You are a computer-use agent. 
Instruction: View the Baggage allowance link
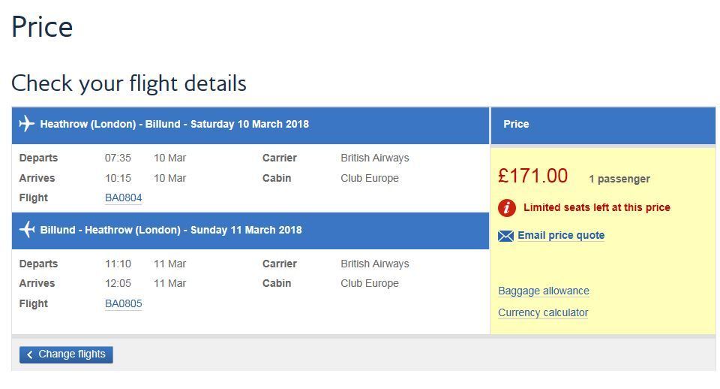(543, 291)
